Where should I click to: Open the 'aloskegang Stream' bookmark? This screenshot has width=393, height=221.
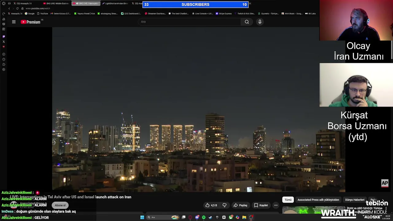tap(108, 14)
